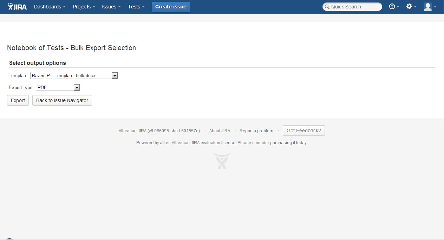Expand the Template dropdown arrow
Image resolution: width=444 pixels, height=240 pixels.
click(115, 75)
